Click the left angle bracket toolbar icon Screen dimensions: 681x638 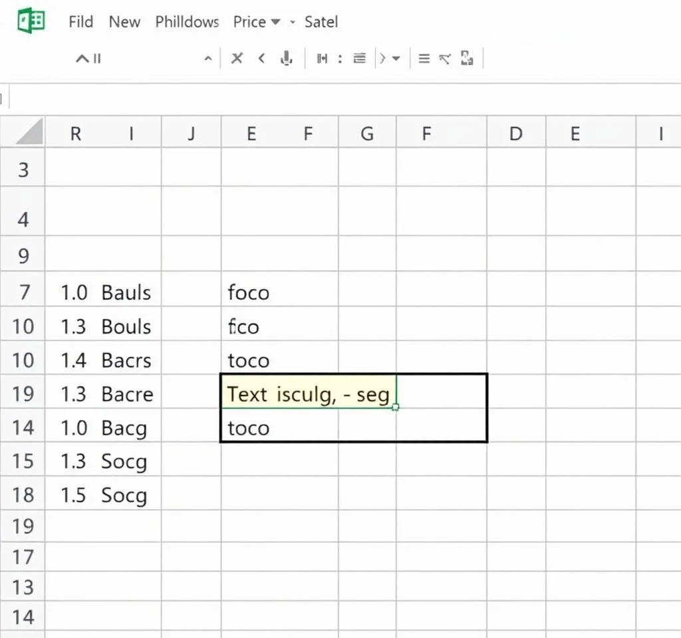click(261, 58)
